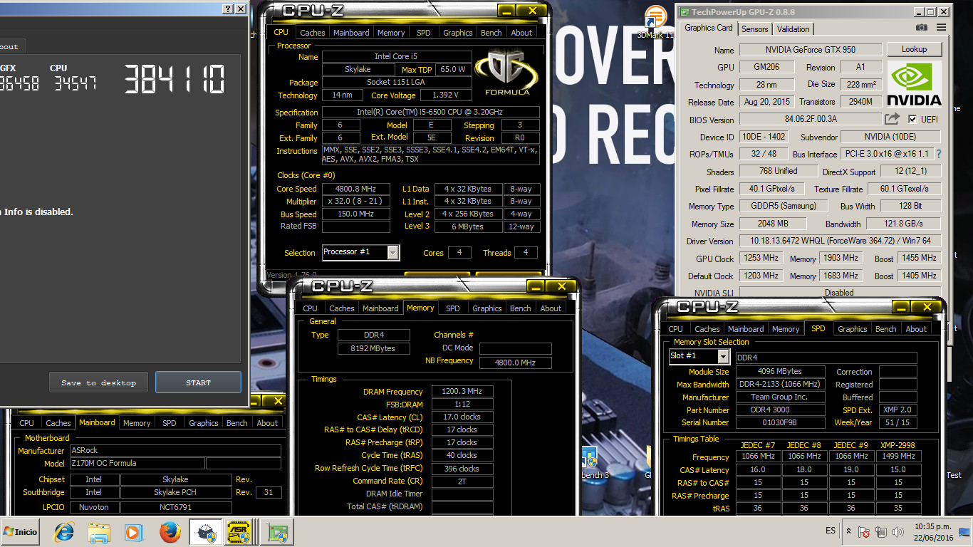
Task: Open Caches tab in top CPU-Z window
Action: coord(312,33)
